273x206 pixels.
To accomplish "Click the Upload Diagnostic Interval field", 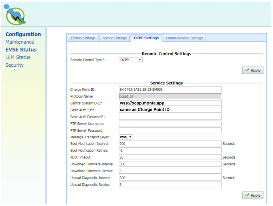I will 170,178.
